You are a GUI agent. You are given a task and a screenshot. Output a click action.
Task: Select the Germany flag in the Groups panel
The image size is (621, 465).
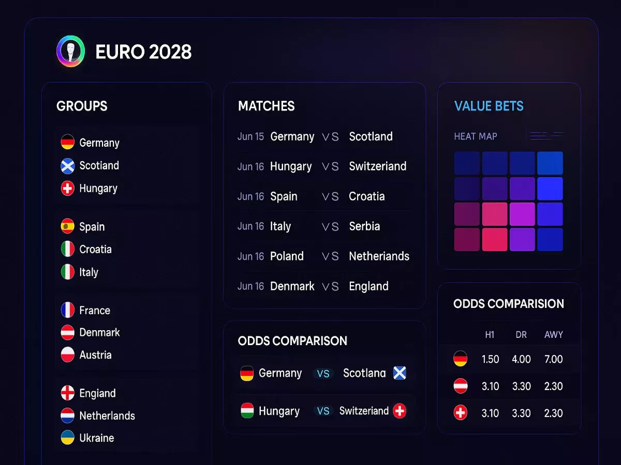pos(67,142)
